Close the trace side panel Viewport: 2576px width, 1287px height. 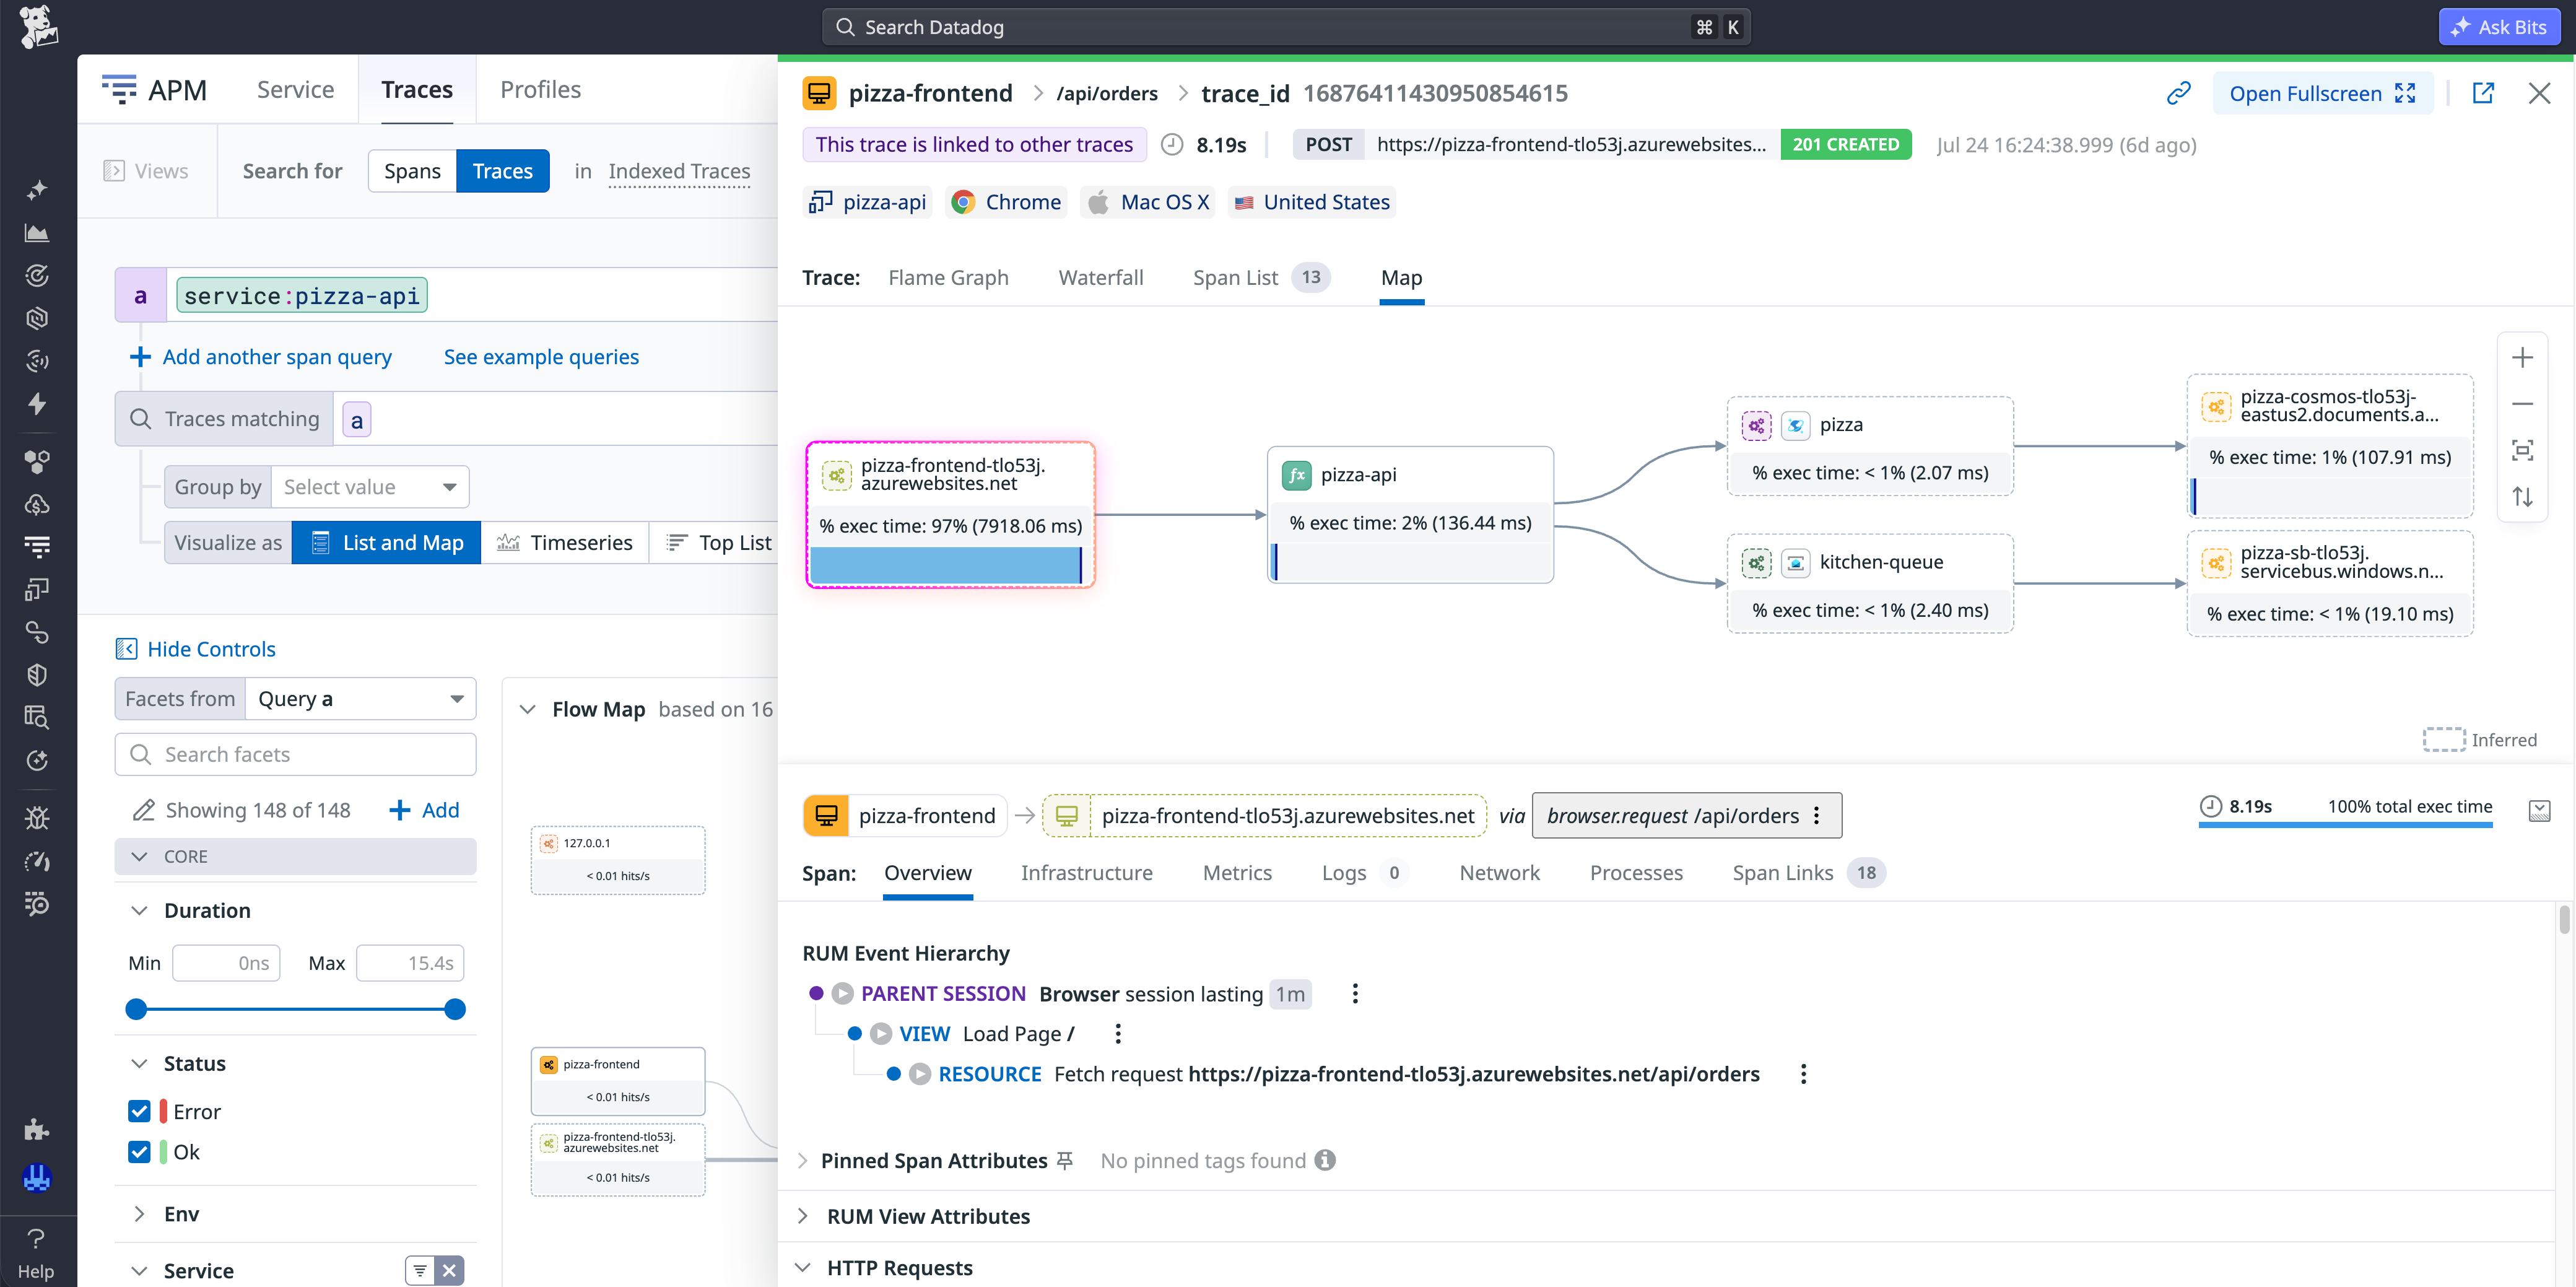2539,94
